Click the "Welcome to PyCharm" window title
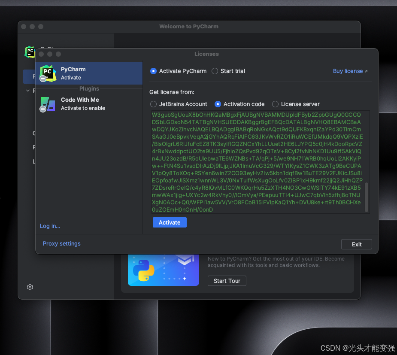 coord(188,27)
